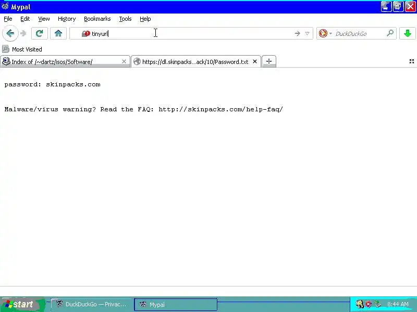Click the site identity warning icon
417x312 pixels.
click(85, 34)
